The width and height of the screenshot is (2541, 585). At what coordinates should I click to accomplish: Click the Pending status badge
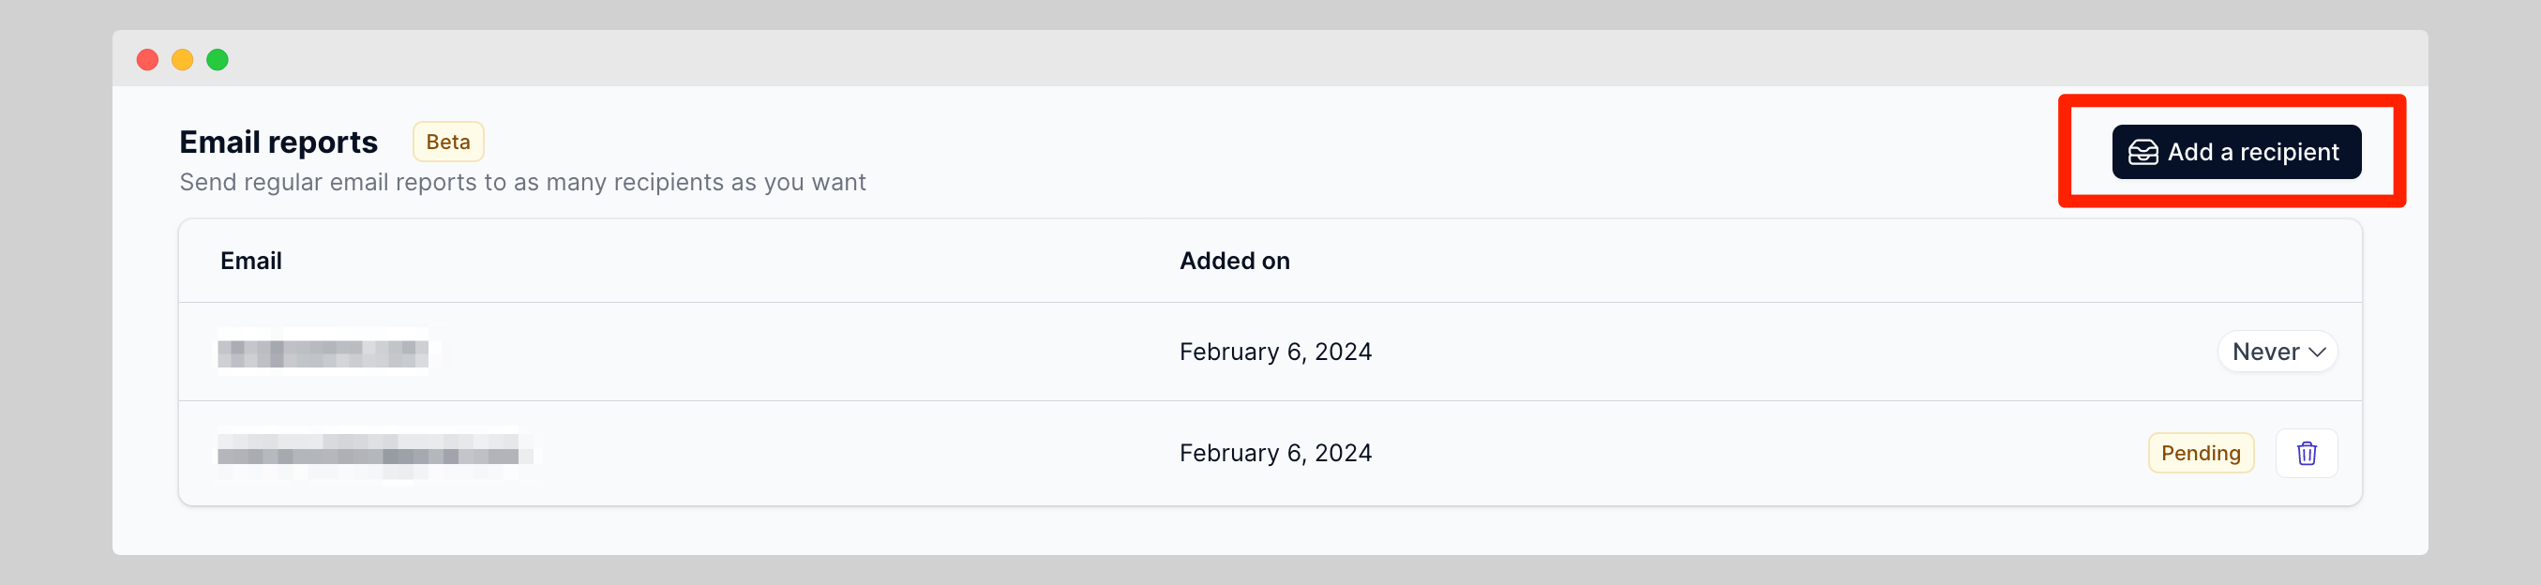pos(2200,453)
